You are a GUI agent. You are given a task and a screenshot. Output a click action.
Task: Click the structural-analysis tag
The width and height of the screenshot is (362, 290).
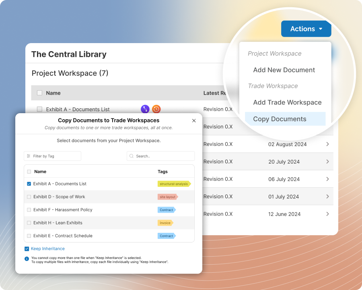point(174,184)
